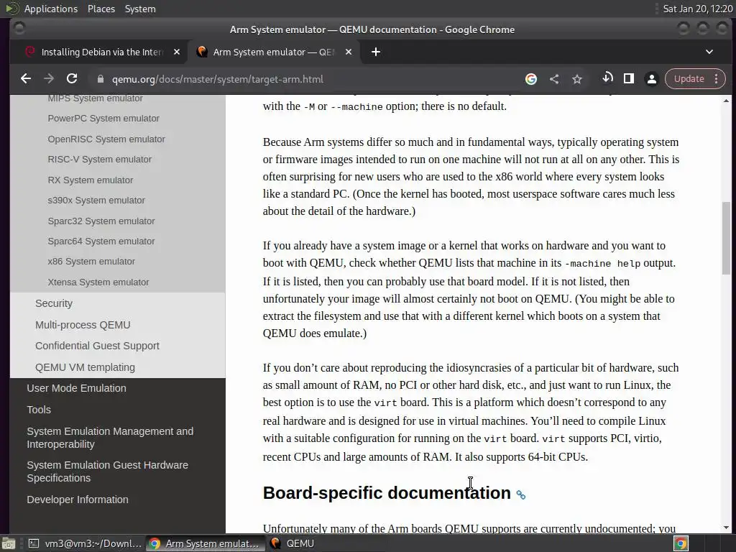Open RISC-V System emulator link

[99, 159]
